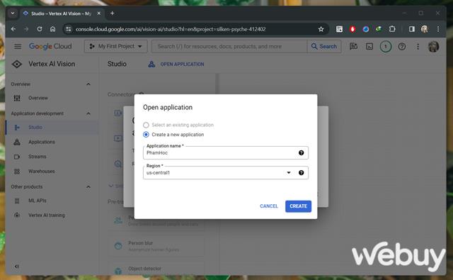
Task: Click the CREATE button
Action: 298,206
